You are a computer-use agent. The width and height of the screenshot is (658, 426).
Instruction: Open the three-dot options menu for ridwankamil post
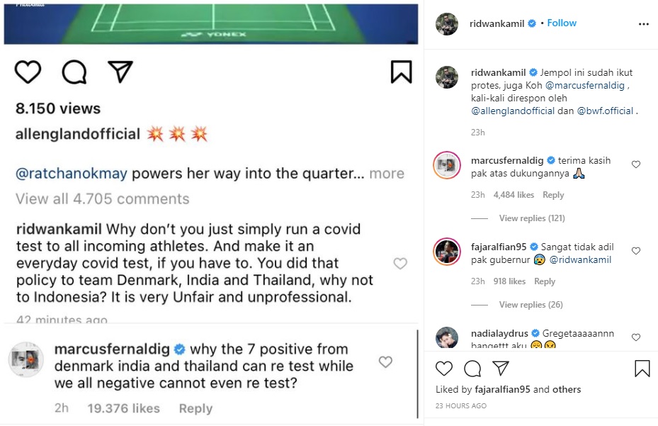tap(643, 24)
